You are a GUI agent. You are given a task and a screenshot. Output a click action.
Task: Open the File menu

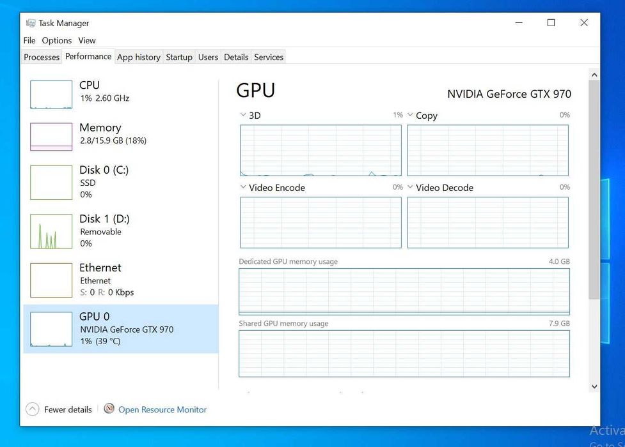[x=29, y=40]
